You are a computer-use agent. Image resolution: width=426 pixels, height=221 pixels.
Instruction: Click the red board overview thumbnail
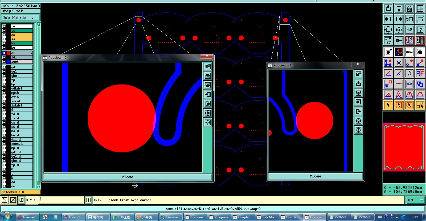(x=404, y=147)
